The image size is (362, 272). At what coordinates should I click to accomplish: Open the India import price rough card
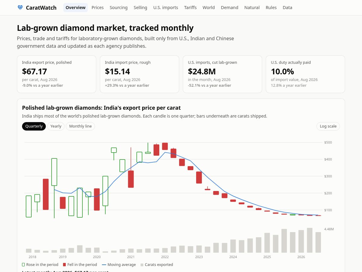click(139, 74)
